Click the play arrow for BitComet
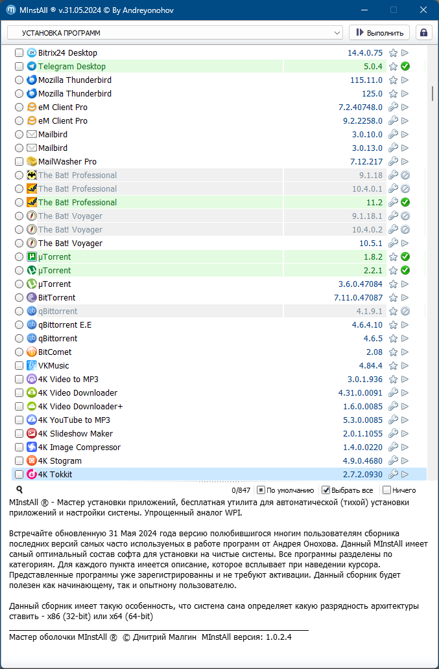This screenshot has width=439, height=669. pos(405,352)
